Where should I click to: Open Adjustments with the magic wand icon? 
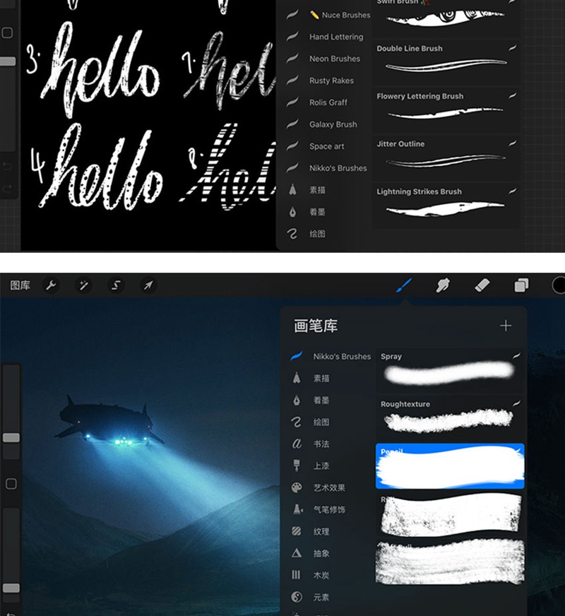83,285
